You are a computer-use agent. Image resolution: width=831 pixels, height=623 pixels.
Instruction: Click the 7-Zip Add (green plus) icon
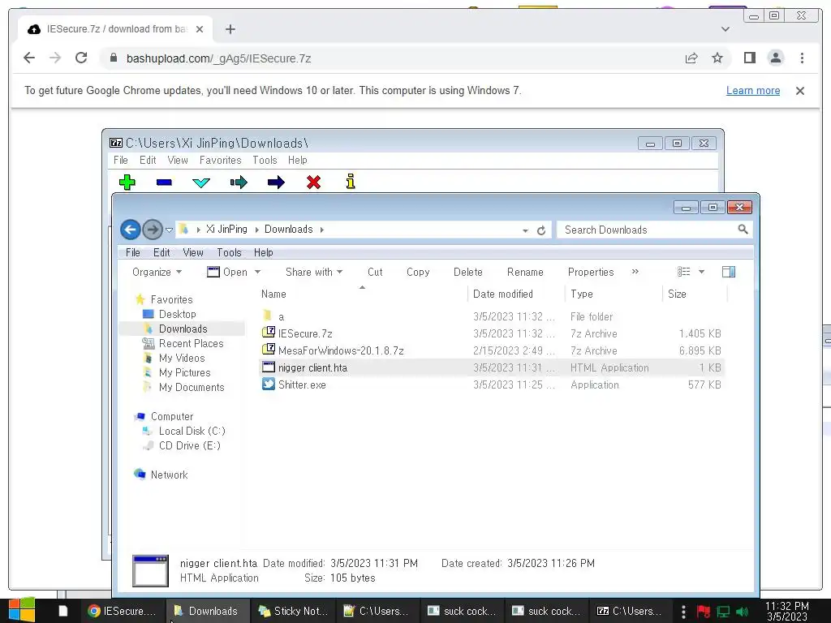[x=127, y=183]
